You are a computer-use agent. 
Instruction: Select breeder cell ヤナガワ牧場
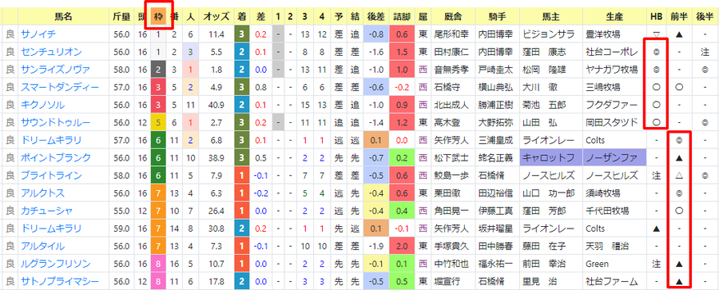tap(614, 70)
